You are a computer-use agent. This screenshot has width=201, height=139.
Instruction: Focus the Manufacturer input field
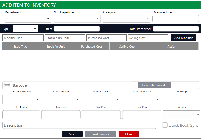point(176,19)
